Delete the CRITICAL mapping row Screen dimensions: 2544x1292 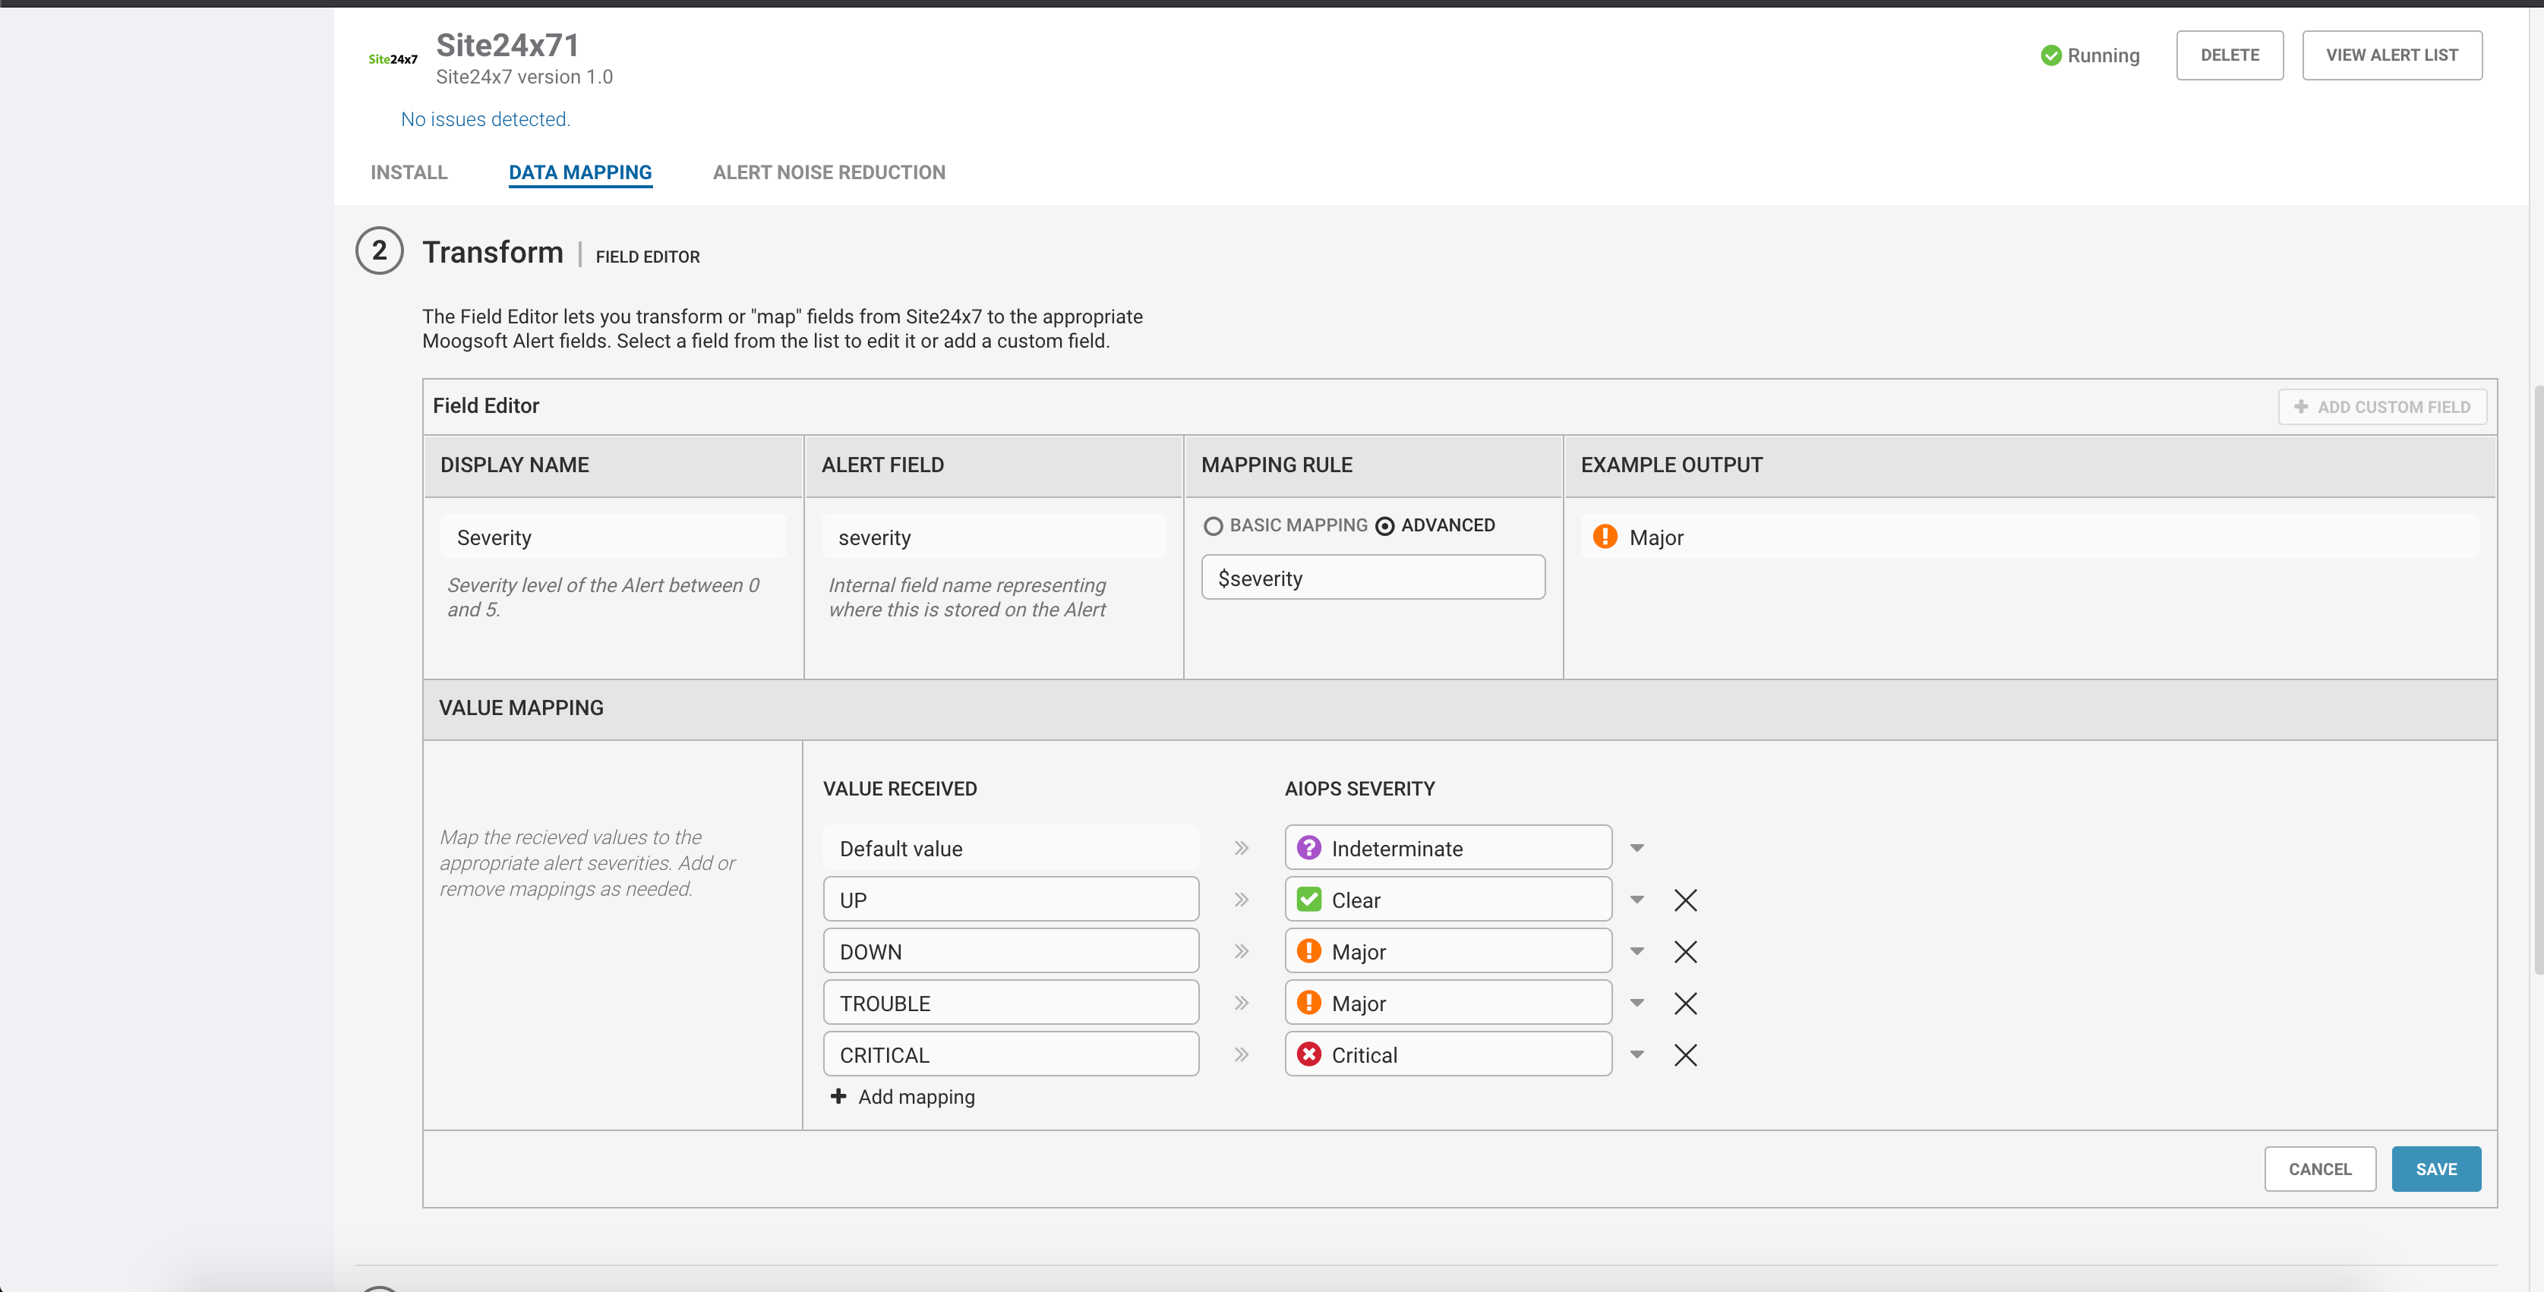(x=1685, y=1055)
